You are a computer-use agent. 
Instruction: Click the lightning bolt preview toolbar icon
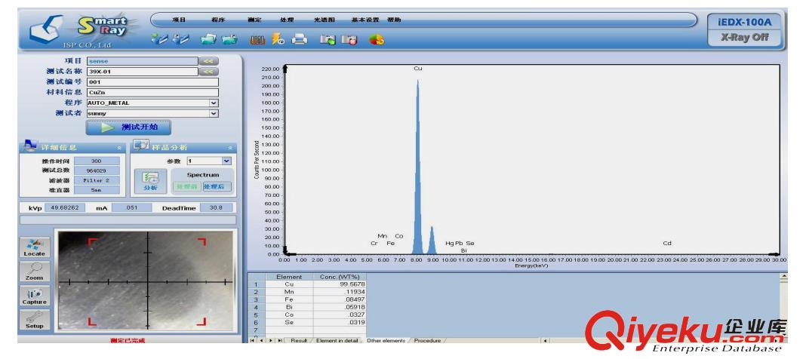point(278,39)
